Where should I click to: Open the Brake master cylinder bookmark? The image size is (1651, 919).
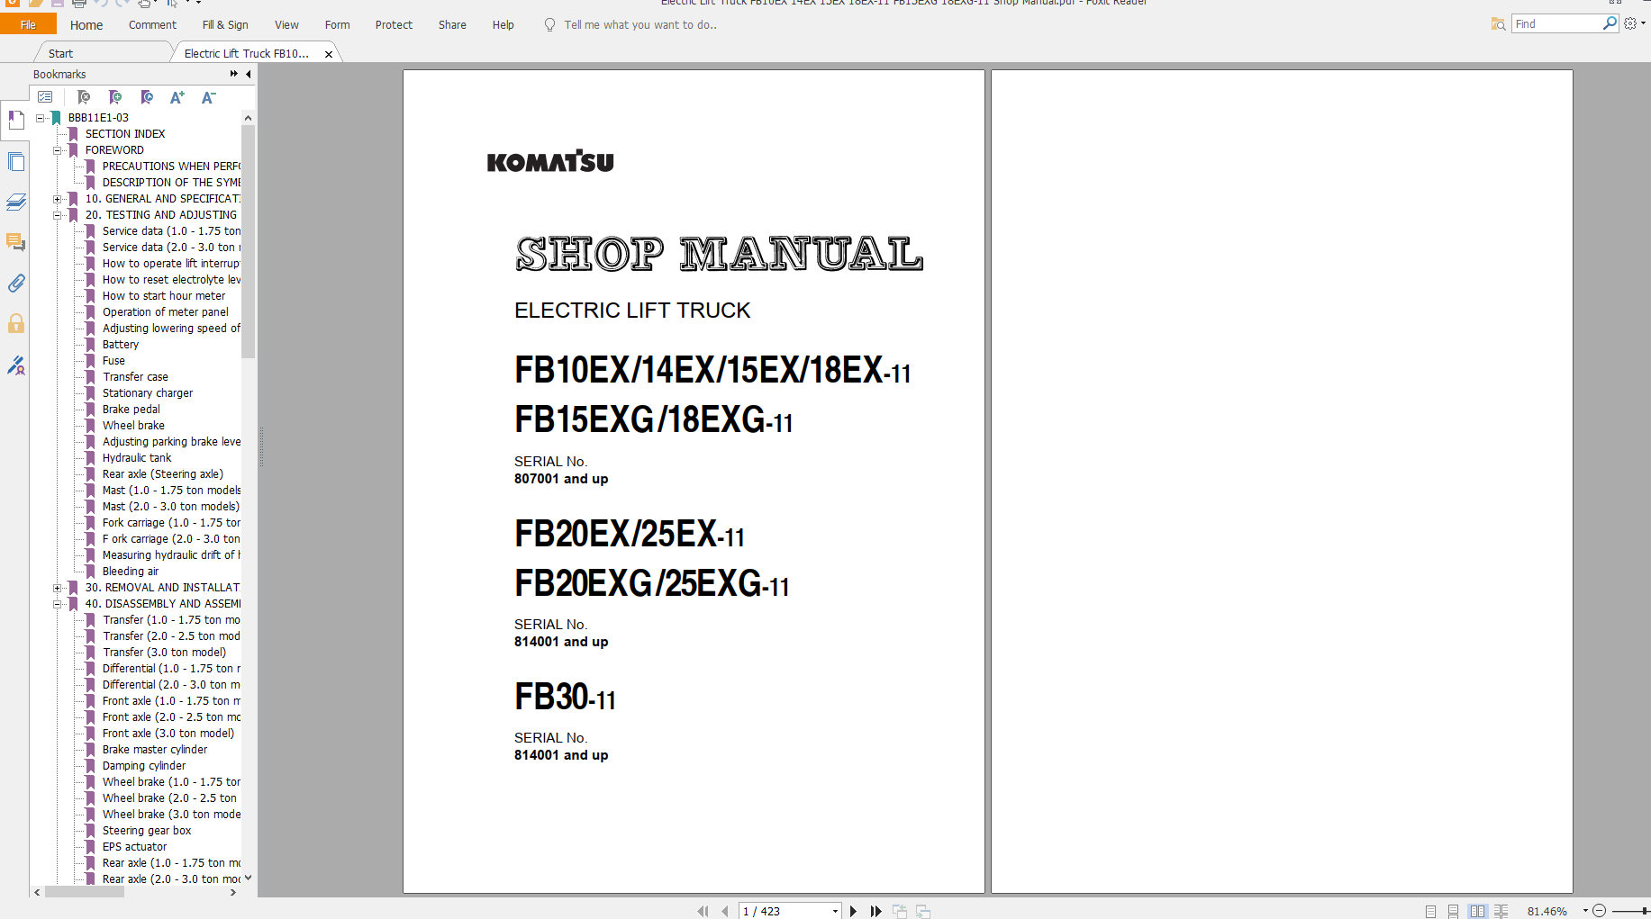[155, 750]
